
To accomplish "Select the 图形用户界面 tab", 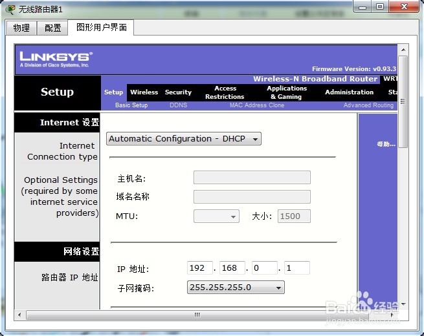I will coord(102,27).
